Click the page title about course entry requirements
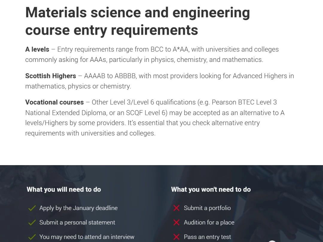The height and width of the screenshot is (242, 323). point(138,21)
